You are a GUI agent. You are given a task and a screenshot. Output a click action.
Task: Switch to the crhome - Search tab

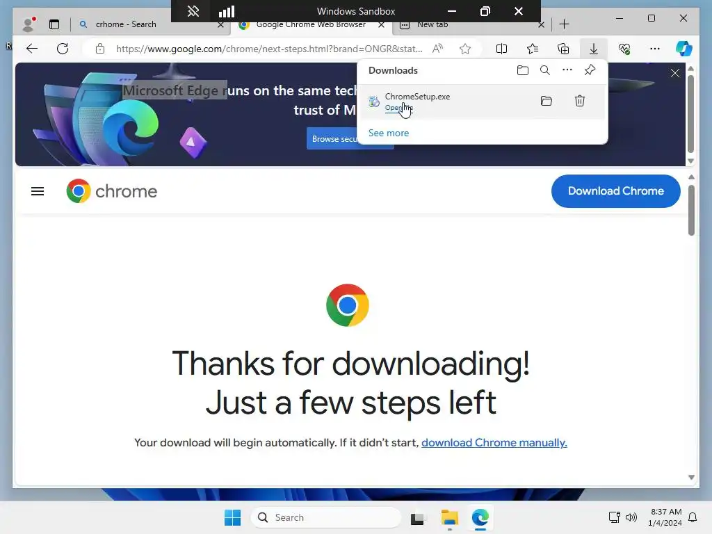(x=126, y=24)
